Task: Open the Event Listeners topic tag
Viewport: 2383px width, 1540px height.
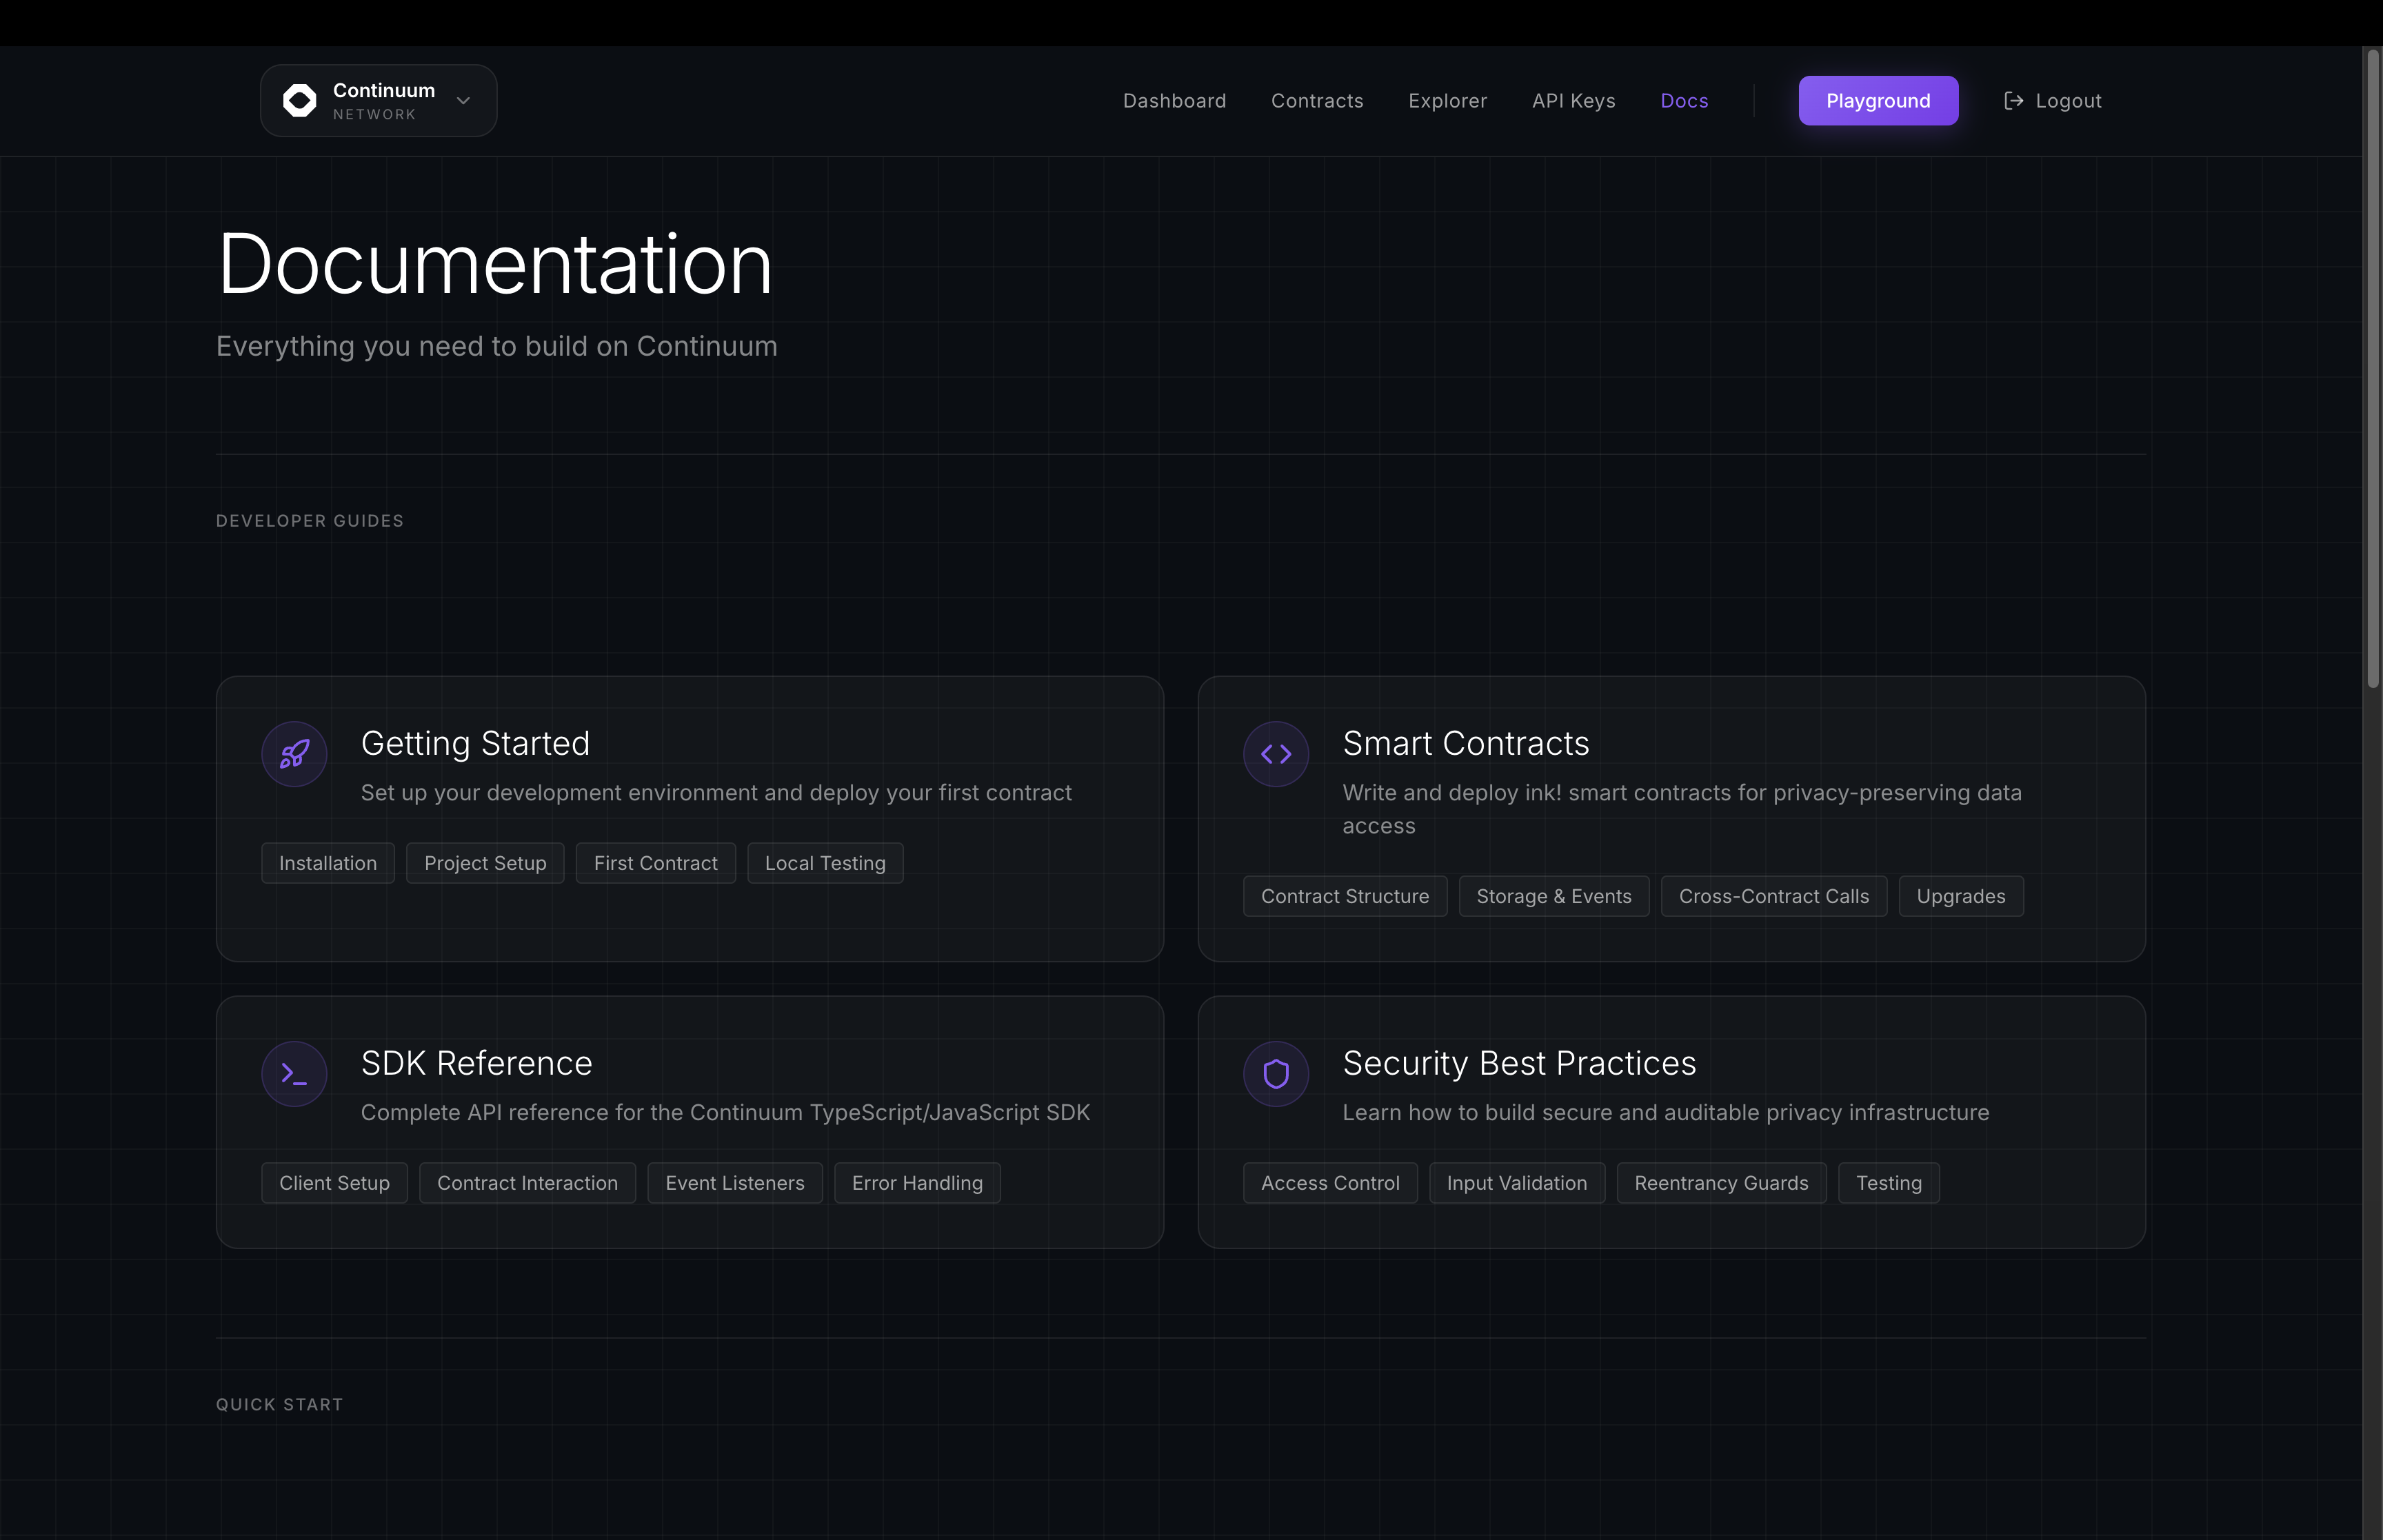Action: pyautogui.click(x=734, y=1183)
